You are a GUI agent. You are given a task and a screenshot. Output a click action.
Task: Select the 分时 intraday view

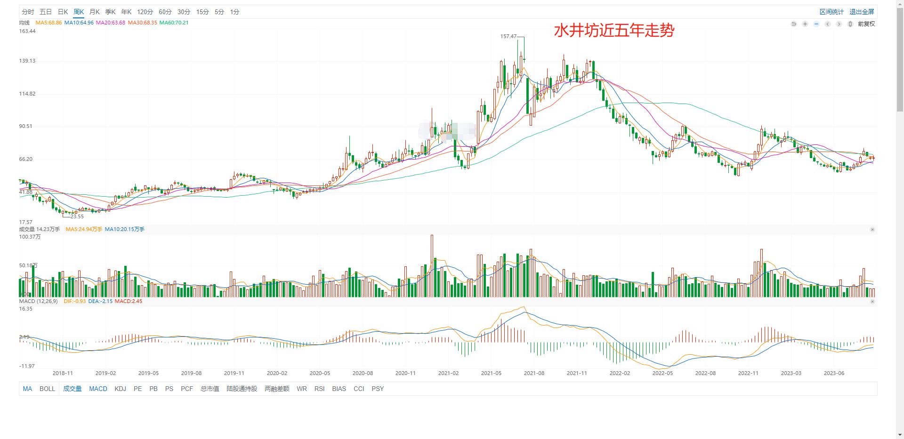(29, 12)
